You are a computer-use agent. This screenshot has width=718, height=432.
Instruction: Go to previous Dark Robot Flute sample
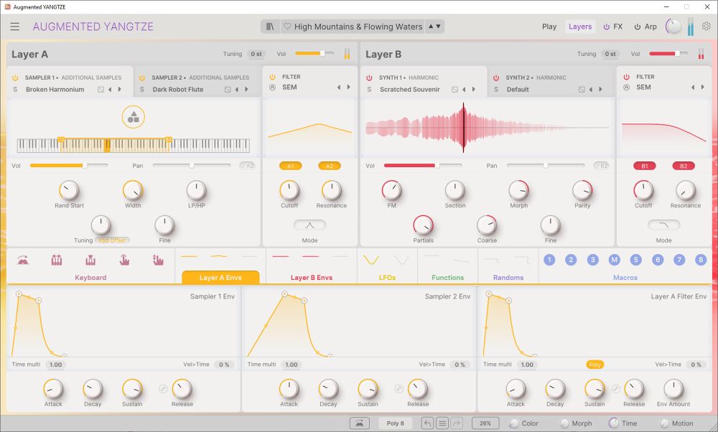point(237,89)
